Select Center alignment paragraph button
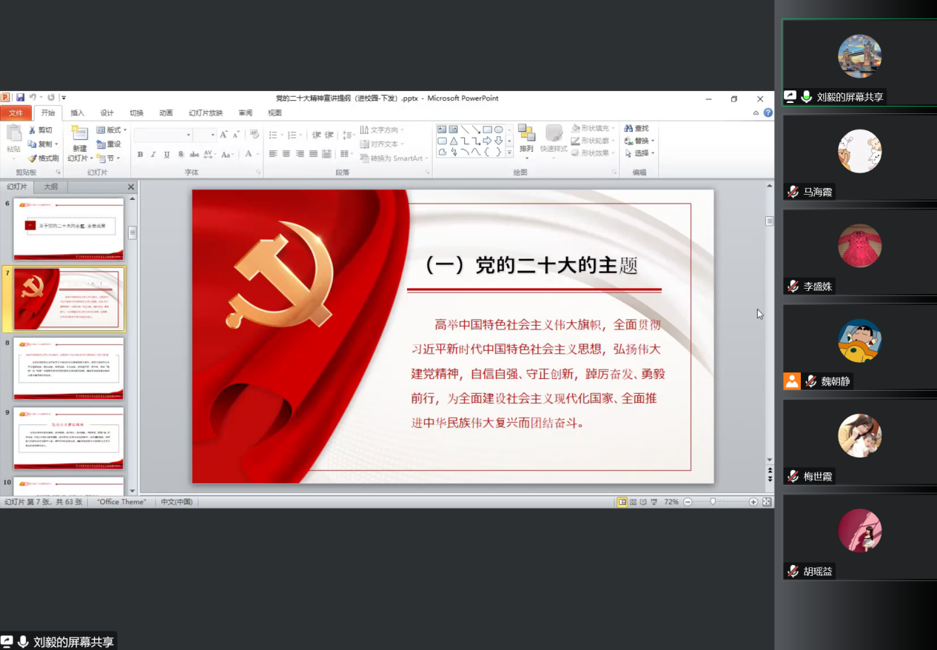Viewport: 937px width, 650px height. tap(286, 154)
